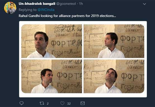Click the Replying to label
Image resolution: width=155 pixels, height=107 pixels.
tap(28, 10)
